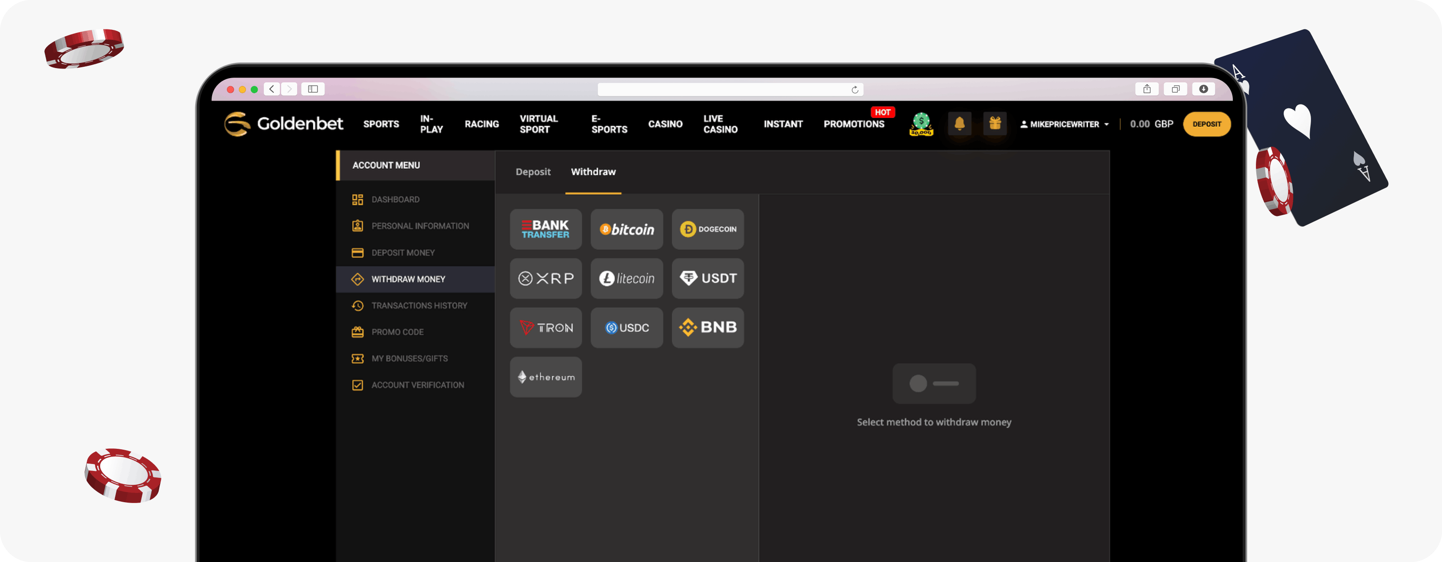The height and width of the screenshot is (562, 1442).
Task: Open Casino section
Action: click(665, 124)
